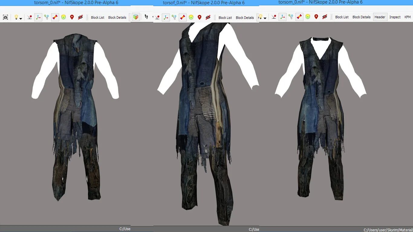Open lighting dropdown arrow in right torsom_0 window
This screenshot has height=232, width=413.
coord(265,18)
